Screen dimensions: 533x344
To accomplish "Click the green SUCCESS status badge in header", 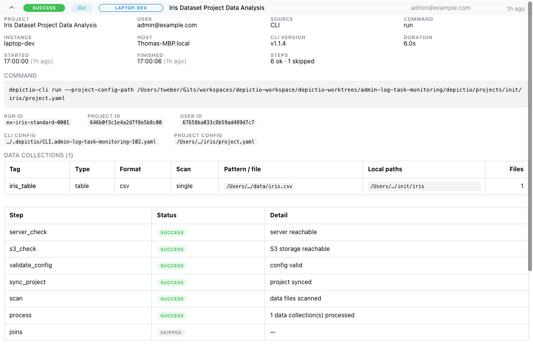I will pos(44,8).
